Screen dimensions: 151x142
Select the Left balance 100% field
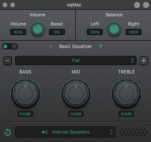(x=95, y=32)
